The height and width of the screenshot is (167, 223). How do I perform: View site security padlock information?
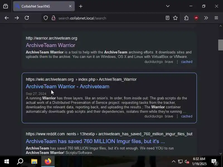click(x=54, y=18)
